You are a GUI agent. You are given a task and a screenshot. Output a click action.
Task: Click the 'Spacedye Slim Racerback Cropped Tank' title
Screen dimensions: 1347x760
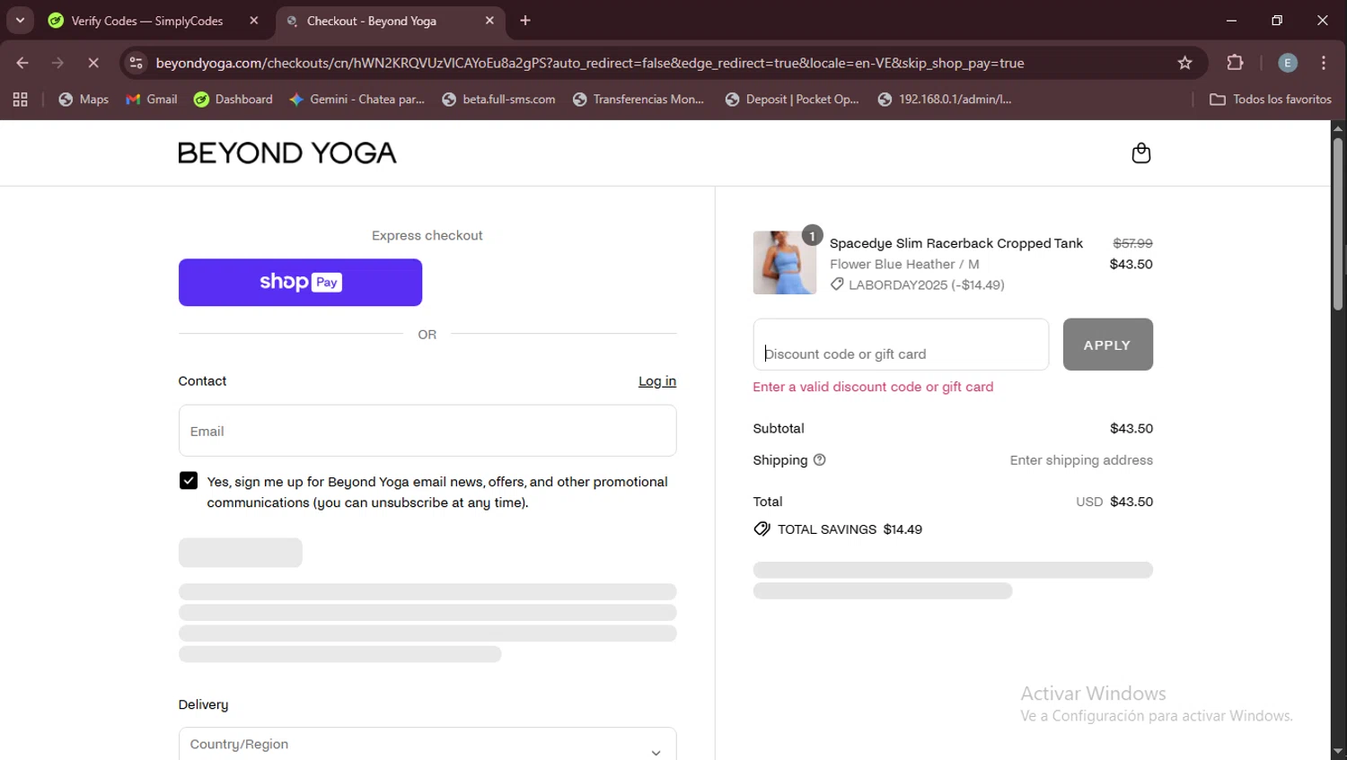point(956,244)
